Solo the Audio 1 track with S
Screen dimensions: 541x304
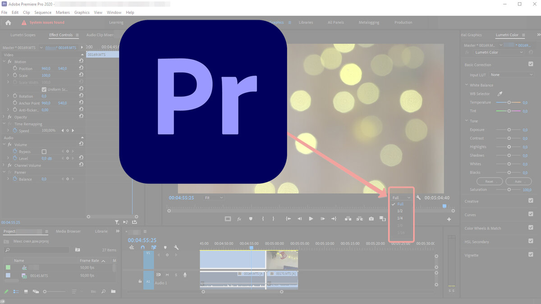point(176,275)
